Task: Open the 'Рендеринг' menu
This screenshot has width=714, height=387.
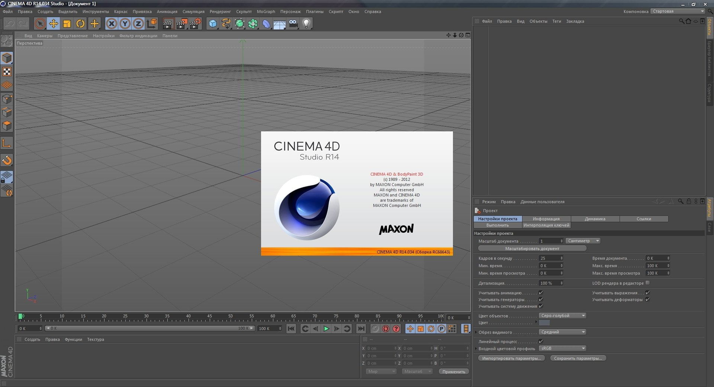Action: point(220,12)
